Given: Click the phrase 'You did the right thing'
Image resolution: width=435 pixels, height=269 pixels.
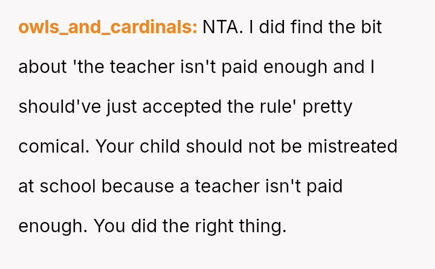Looking at the screenshot, I should pyautogui.click(x=190, y=226).
